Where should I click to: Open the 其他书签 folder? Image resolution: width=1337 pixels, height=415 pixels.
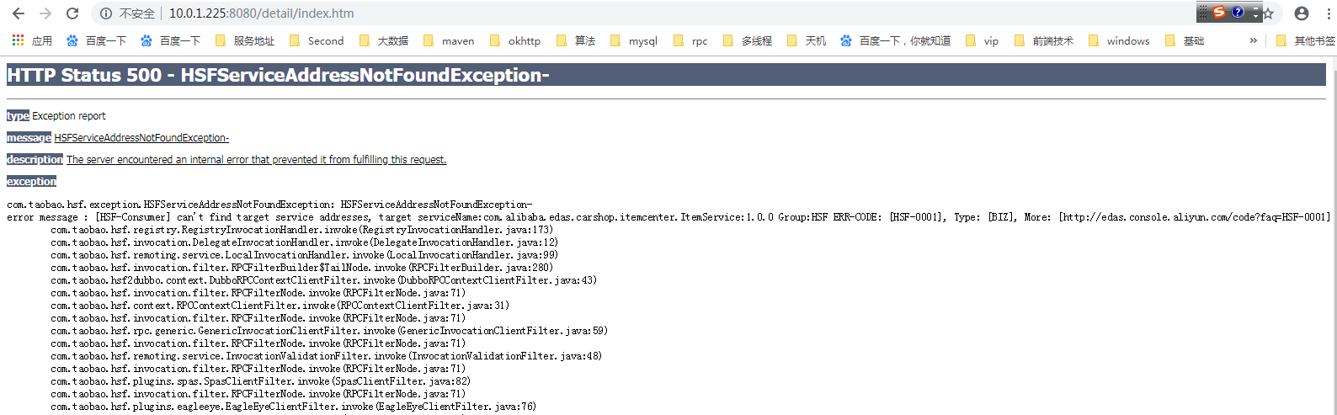(x=1306, y=40)
